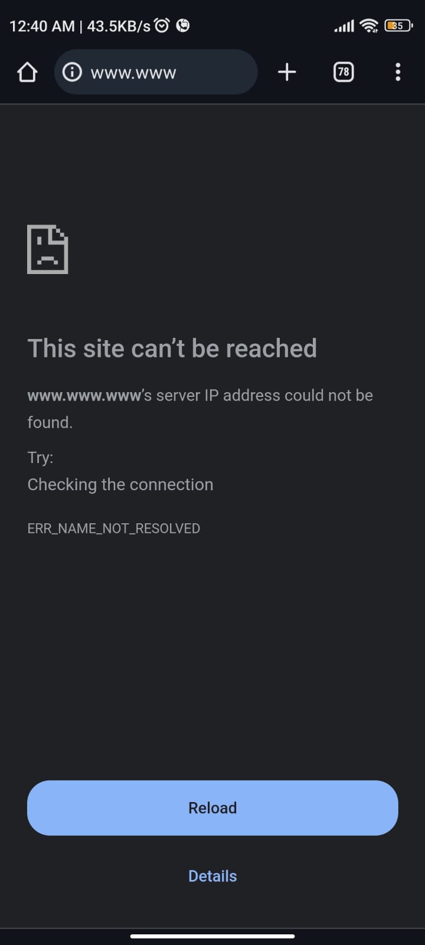Tap the round notification icon beside the alarm
425x945 pixels.
183,25
